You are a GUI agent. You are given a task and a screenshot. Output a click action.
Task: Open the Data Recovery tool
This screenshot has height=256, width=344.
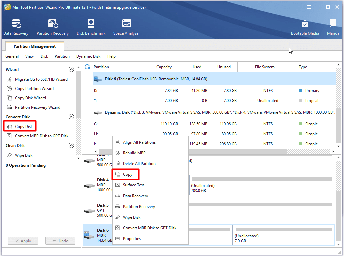tap(16, 27)
